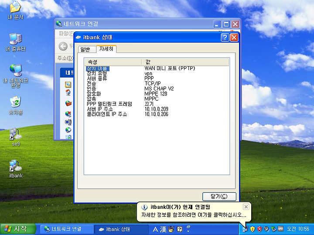The width and height of the screenshot is (314, 235).
Task: Click the 닫기(C) button
Action: click(219, 196)
